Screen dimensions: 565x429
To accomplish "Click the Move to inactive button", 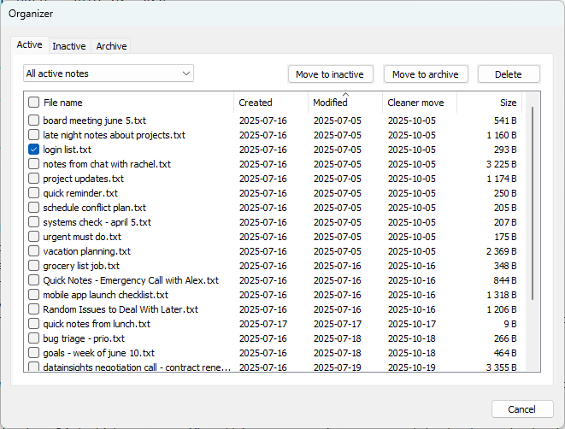I will tap(329, 74).
